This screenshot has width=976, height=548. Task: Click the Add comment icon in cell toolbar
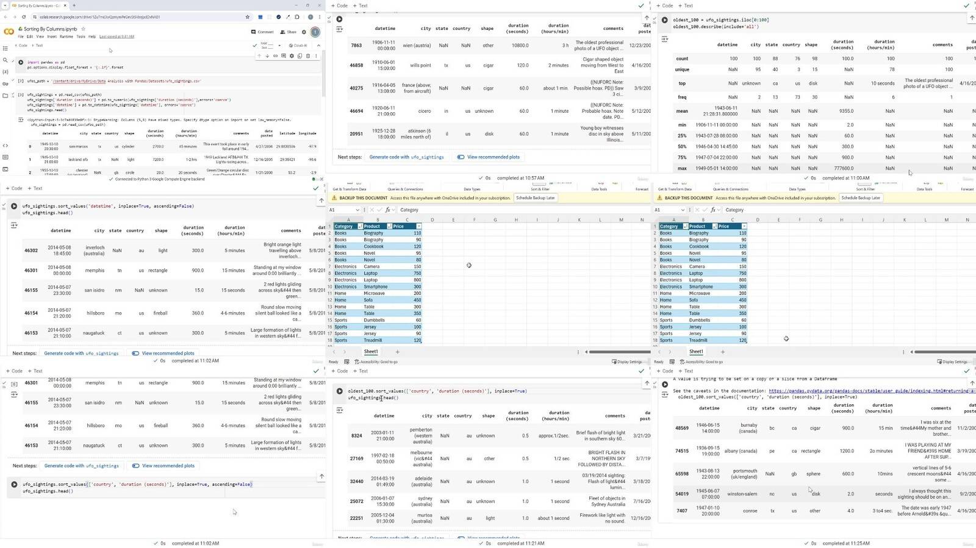click(x=283, y=56)
